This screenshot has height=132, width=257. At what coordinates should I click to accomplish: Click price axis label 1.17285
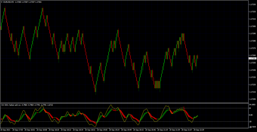tap(253, 41)
